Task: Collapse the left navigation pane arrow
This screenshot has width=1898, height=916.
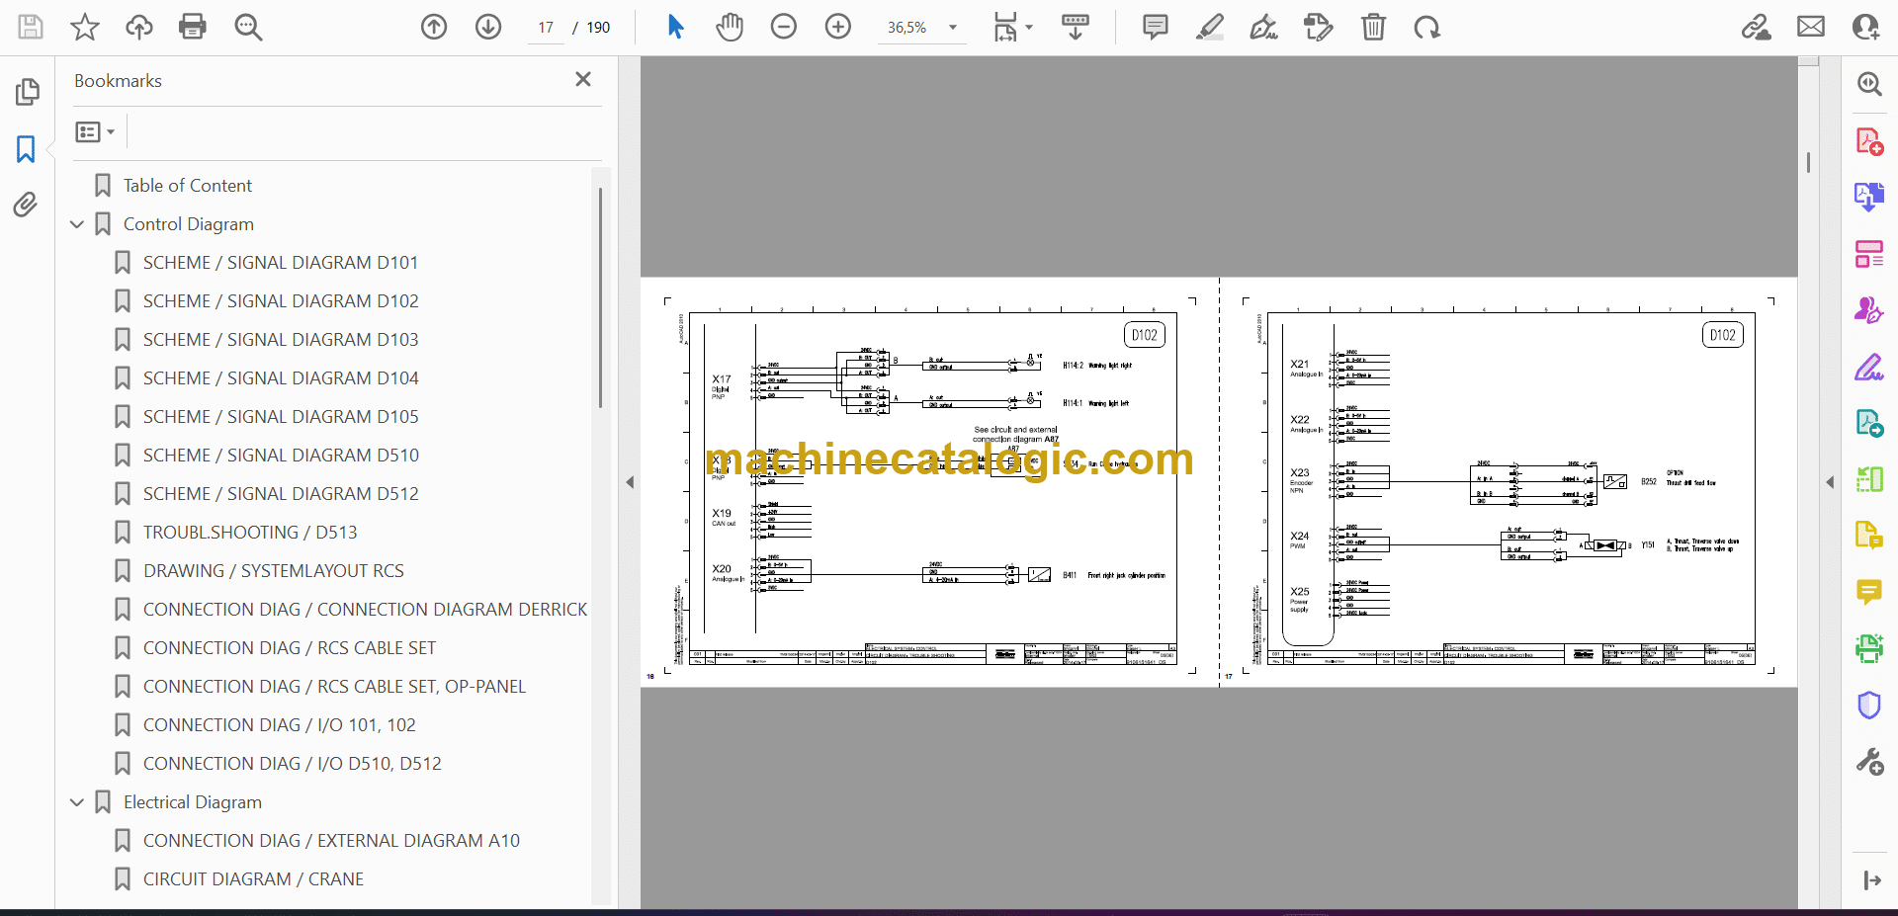Action: click(630, 482)
